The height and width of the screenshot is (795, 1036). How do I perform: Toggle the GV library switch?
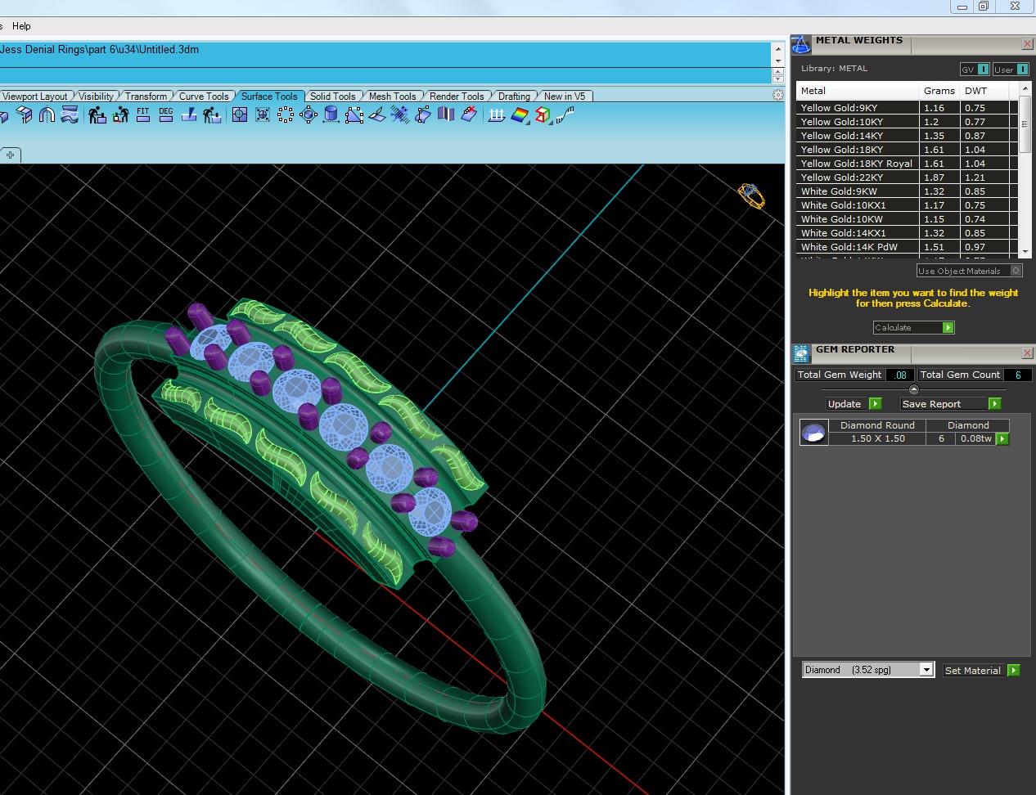tap(975, 70)
